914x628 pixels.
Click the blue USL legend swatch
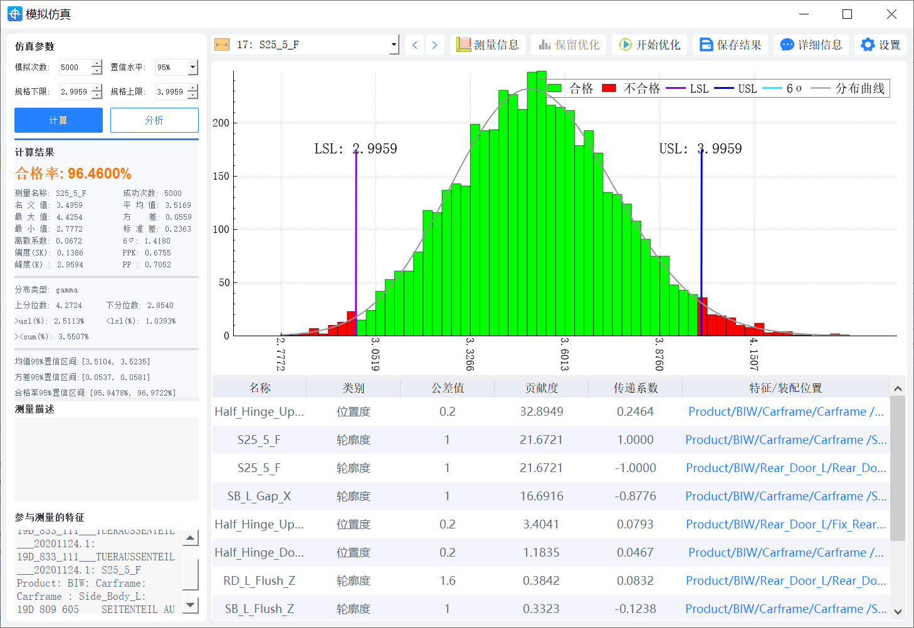pyautogui.click(x=724, y=89)
